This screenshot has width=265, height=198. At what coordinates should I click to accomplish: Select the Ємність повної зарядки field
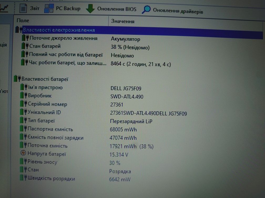click(55, 137)
